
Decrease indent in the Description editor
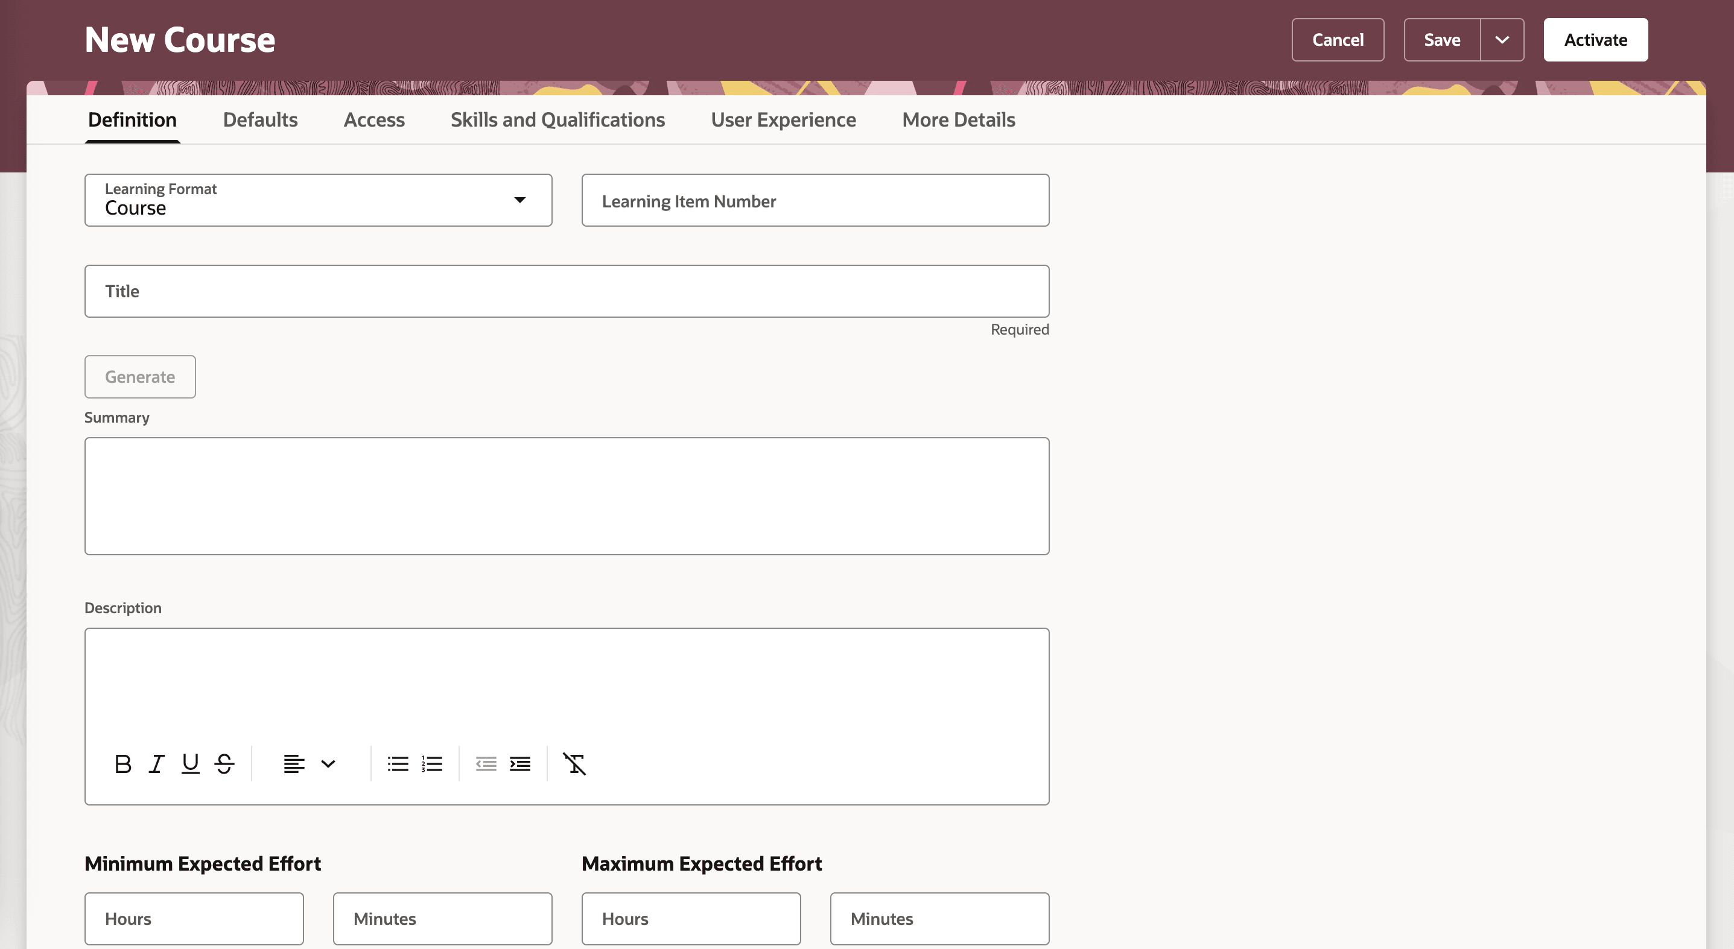pos(486,763)
